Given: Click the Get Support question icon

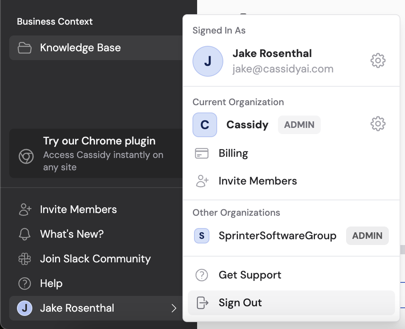Looking at the screenshot, I should (201, 275).
